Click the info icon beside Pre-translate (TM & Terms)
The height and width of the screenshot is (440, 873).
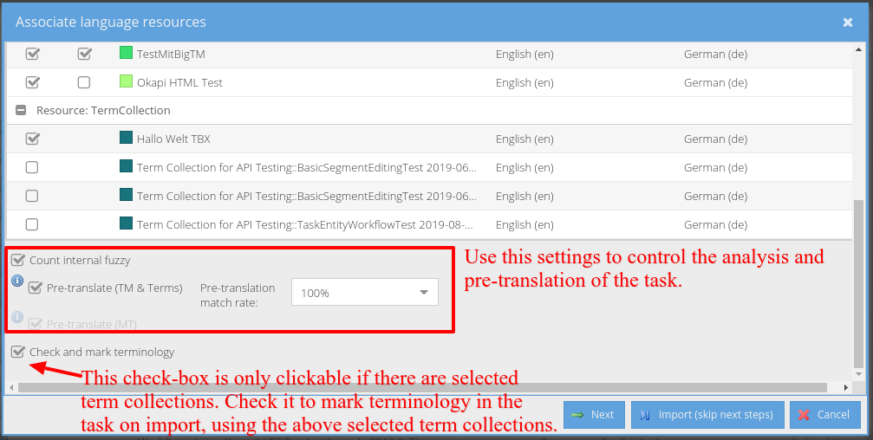pyautogui.click(x=17, y=281)
